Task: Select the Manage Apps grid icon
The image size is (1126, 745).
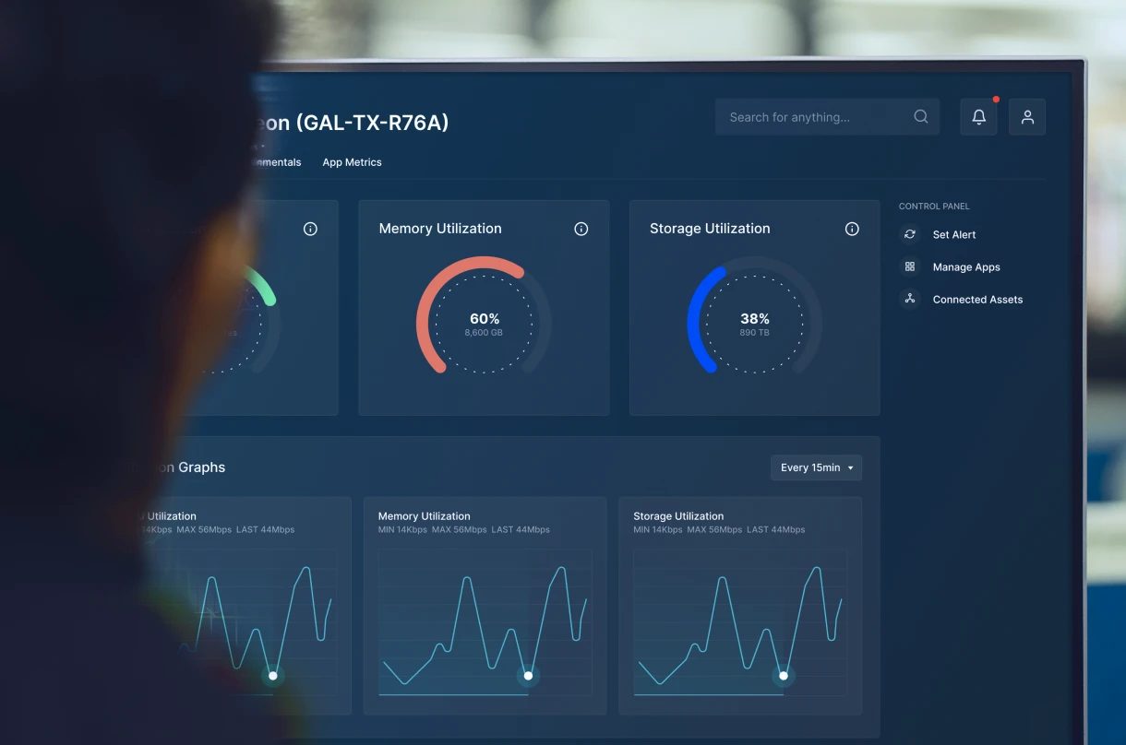Action: click(x=909, y=266)
